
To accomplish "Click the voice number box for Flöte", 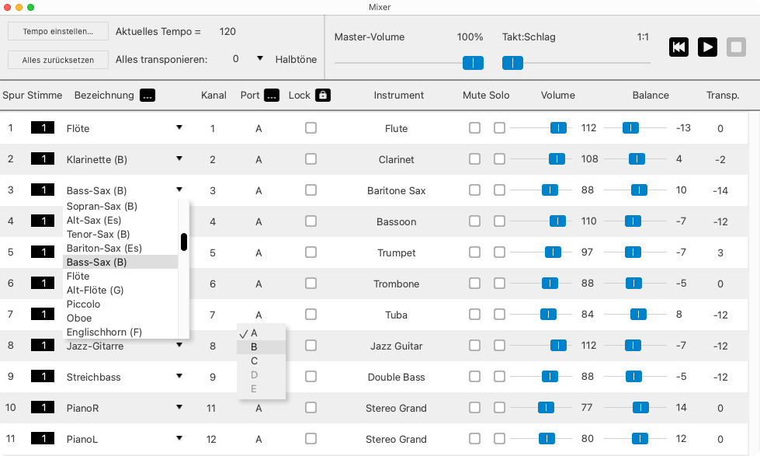I will click(43, 128).
